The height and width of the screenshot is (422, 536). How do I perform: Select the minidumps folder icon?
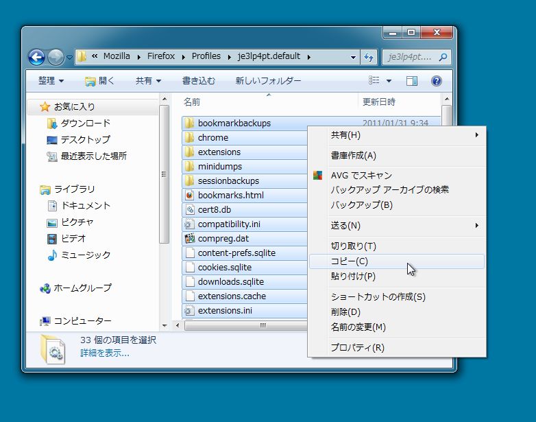[x=189, y=166]
